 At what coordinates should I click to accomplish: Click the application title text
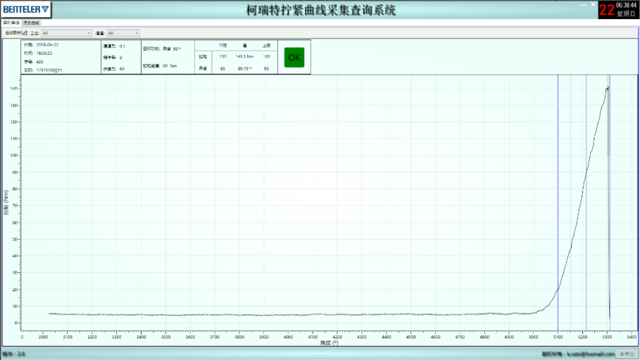pos(321,10)
